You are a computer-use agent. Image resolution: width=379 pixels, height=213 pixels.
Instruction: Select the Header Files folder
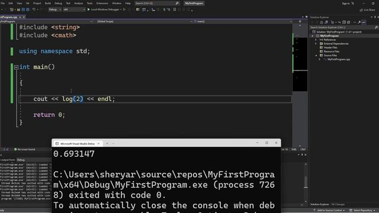(330, 47)
